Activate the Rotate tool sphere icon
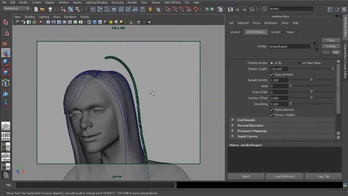Screen dimensions: 348x196 click(x=6, y=63)
